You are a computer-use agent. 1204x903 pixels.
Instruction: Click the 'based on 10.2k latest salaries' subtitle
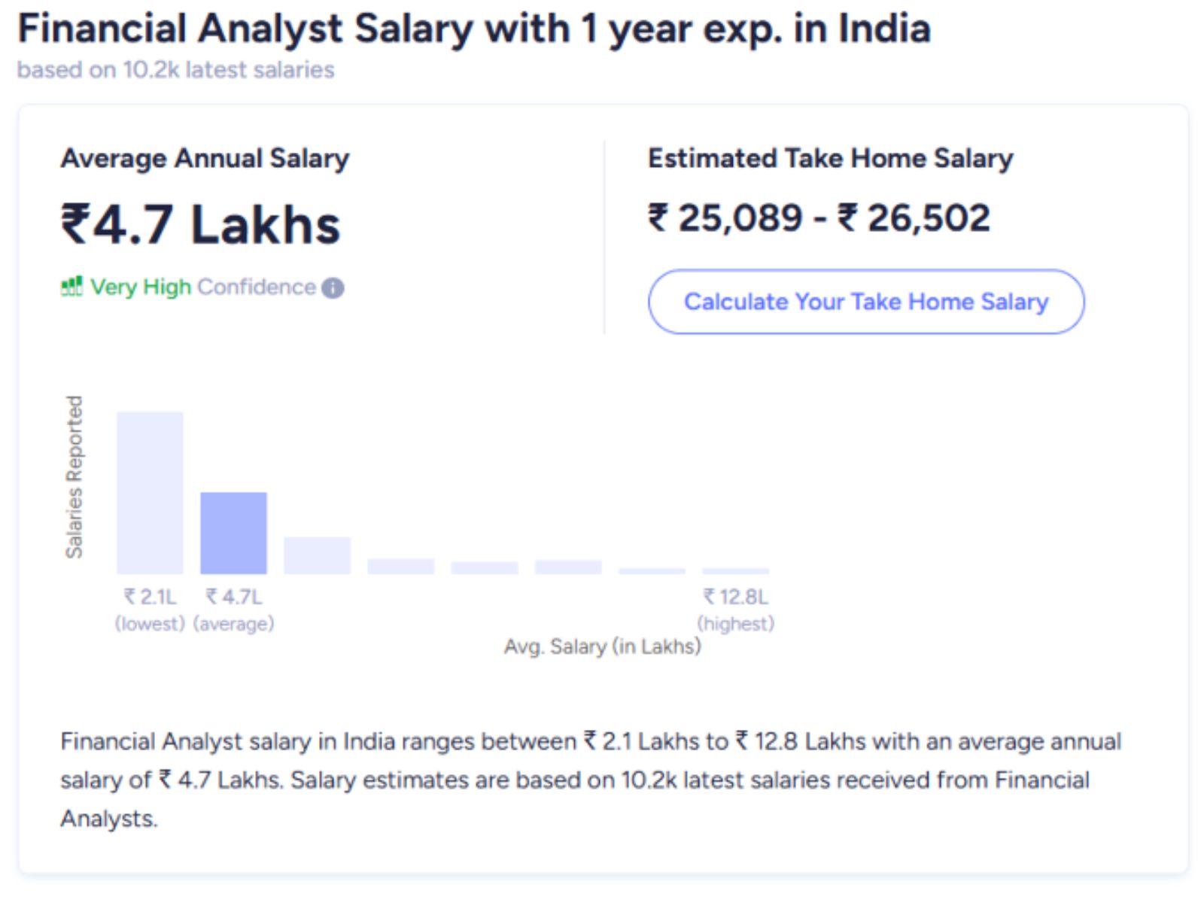click(176, 70)
